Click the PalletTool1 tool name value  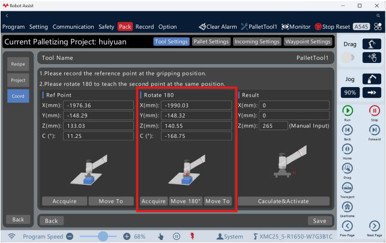pos(312,58)
